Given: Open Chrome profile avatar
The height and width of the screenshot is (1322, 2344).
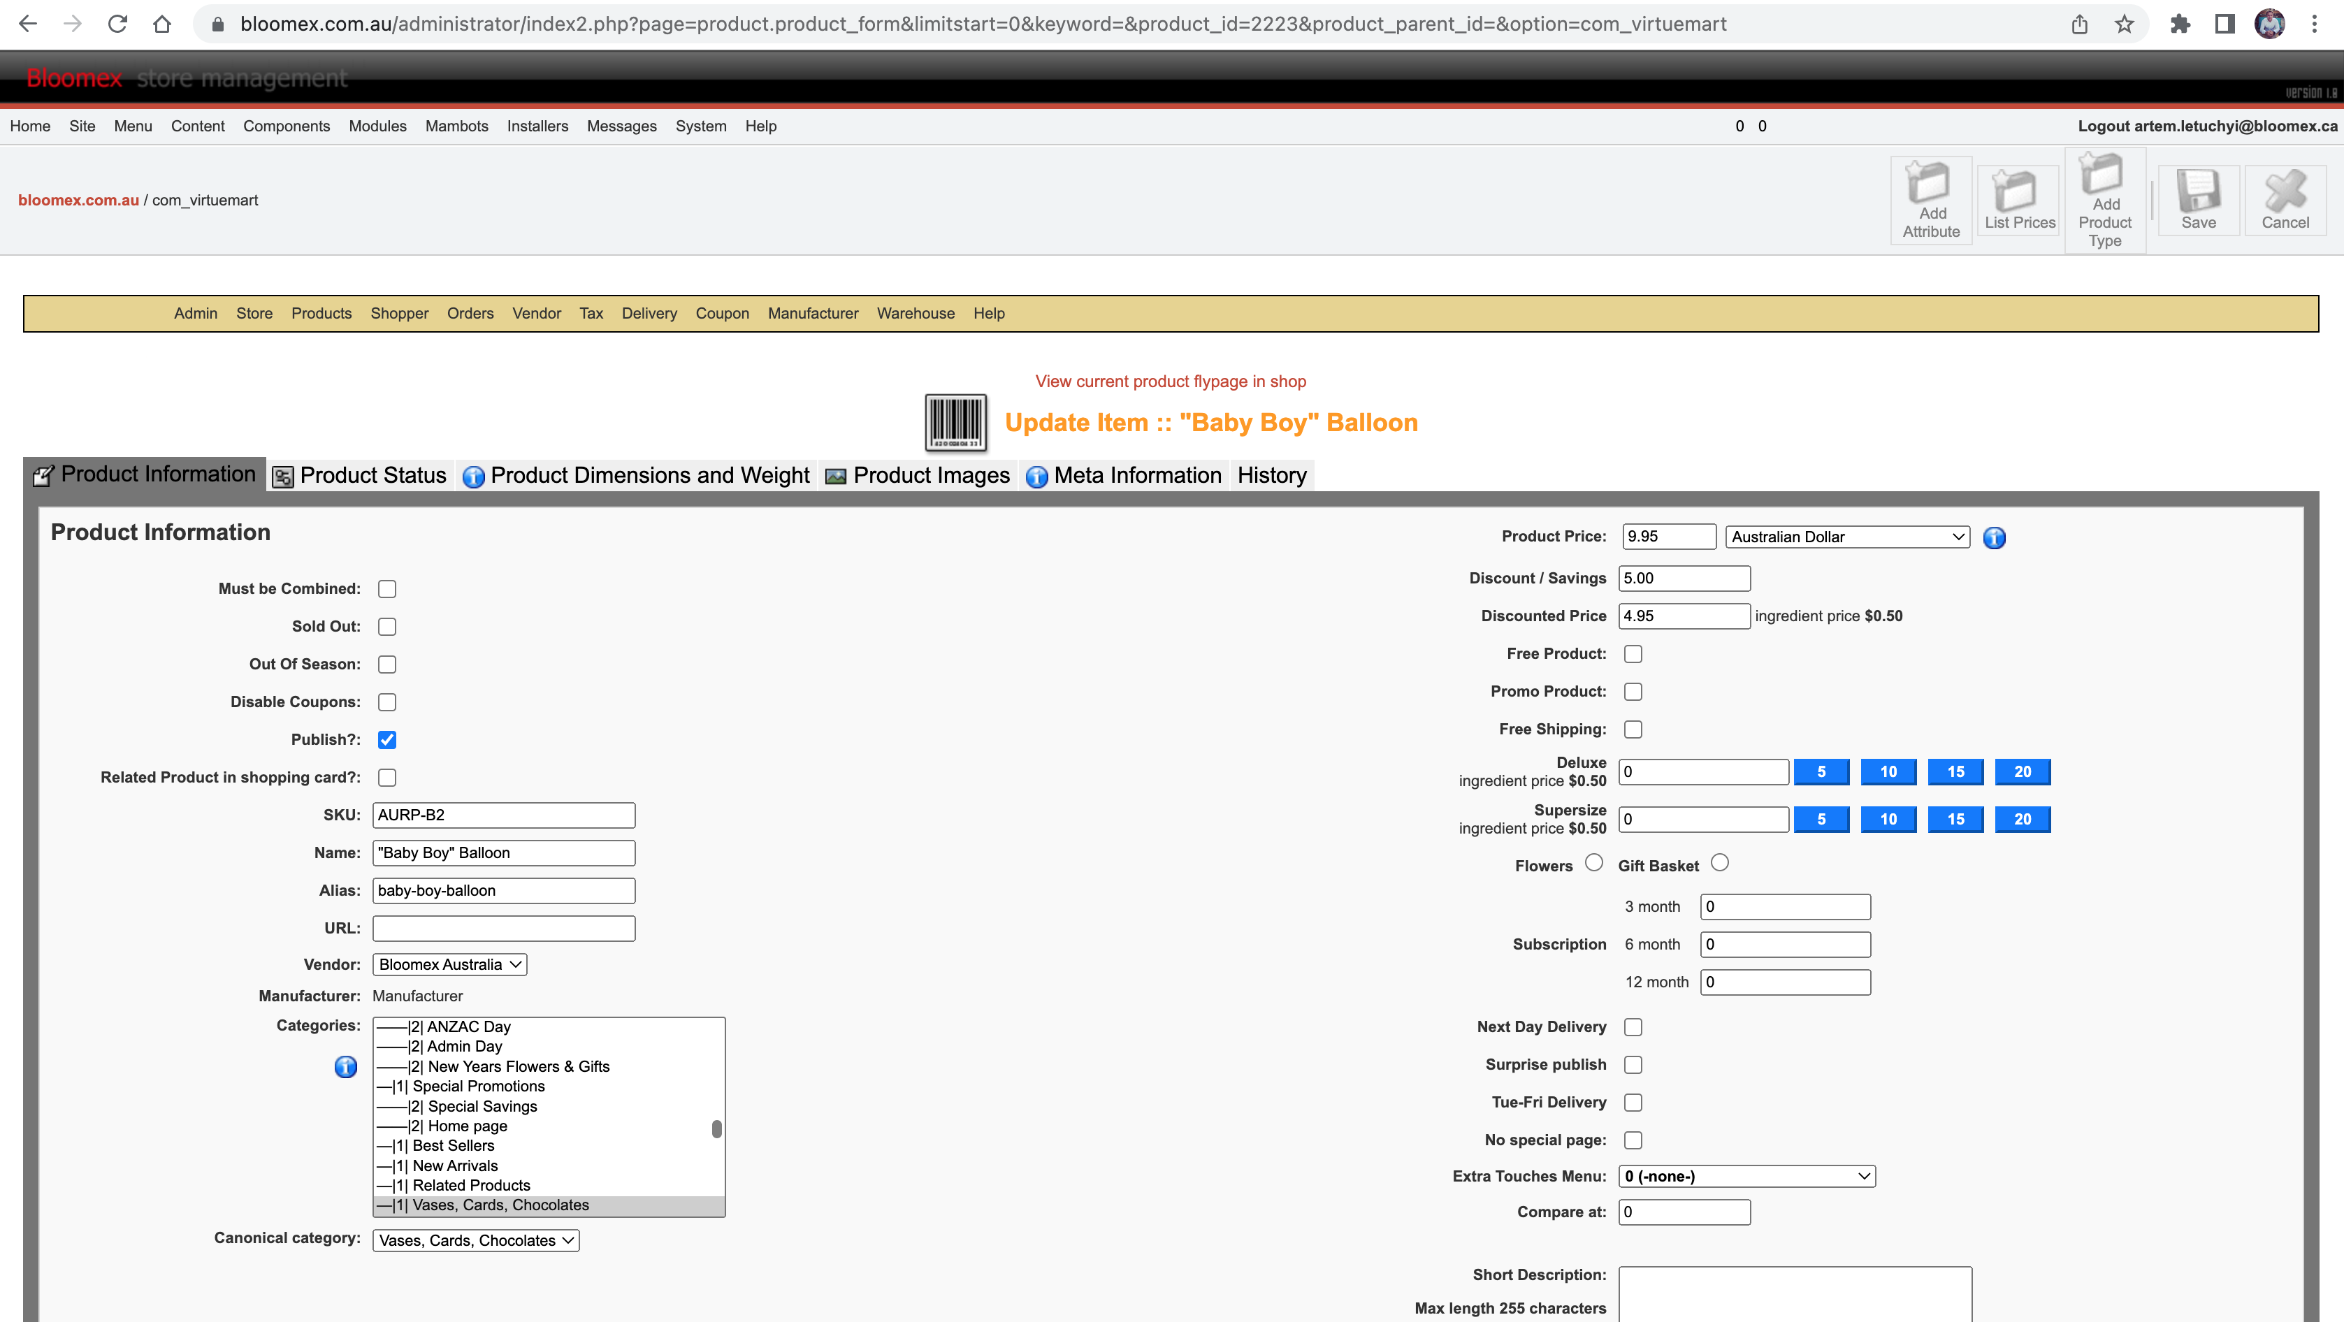Looking at the screenshot, I should point(2269,24).
